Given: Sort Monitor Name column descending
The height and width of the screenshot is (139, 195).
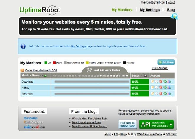Looking at the screenshot, I should click(x=42, y=75).
